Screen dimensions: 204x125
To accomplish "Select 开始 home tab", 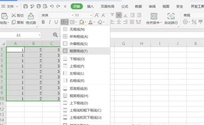I will (x=77, y=6).
